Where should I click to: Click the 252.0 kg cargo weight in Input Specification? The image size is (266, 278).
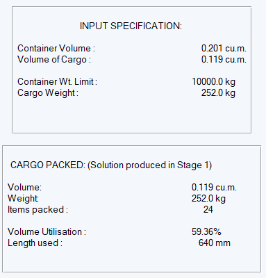(x=218, y=93)
